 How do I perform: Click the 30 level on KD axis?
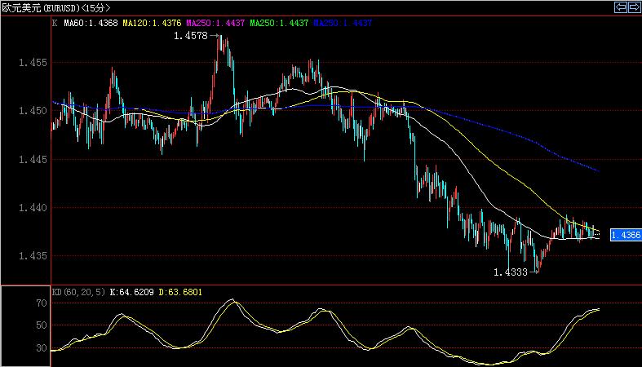pos(42,348)
